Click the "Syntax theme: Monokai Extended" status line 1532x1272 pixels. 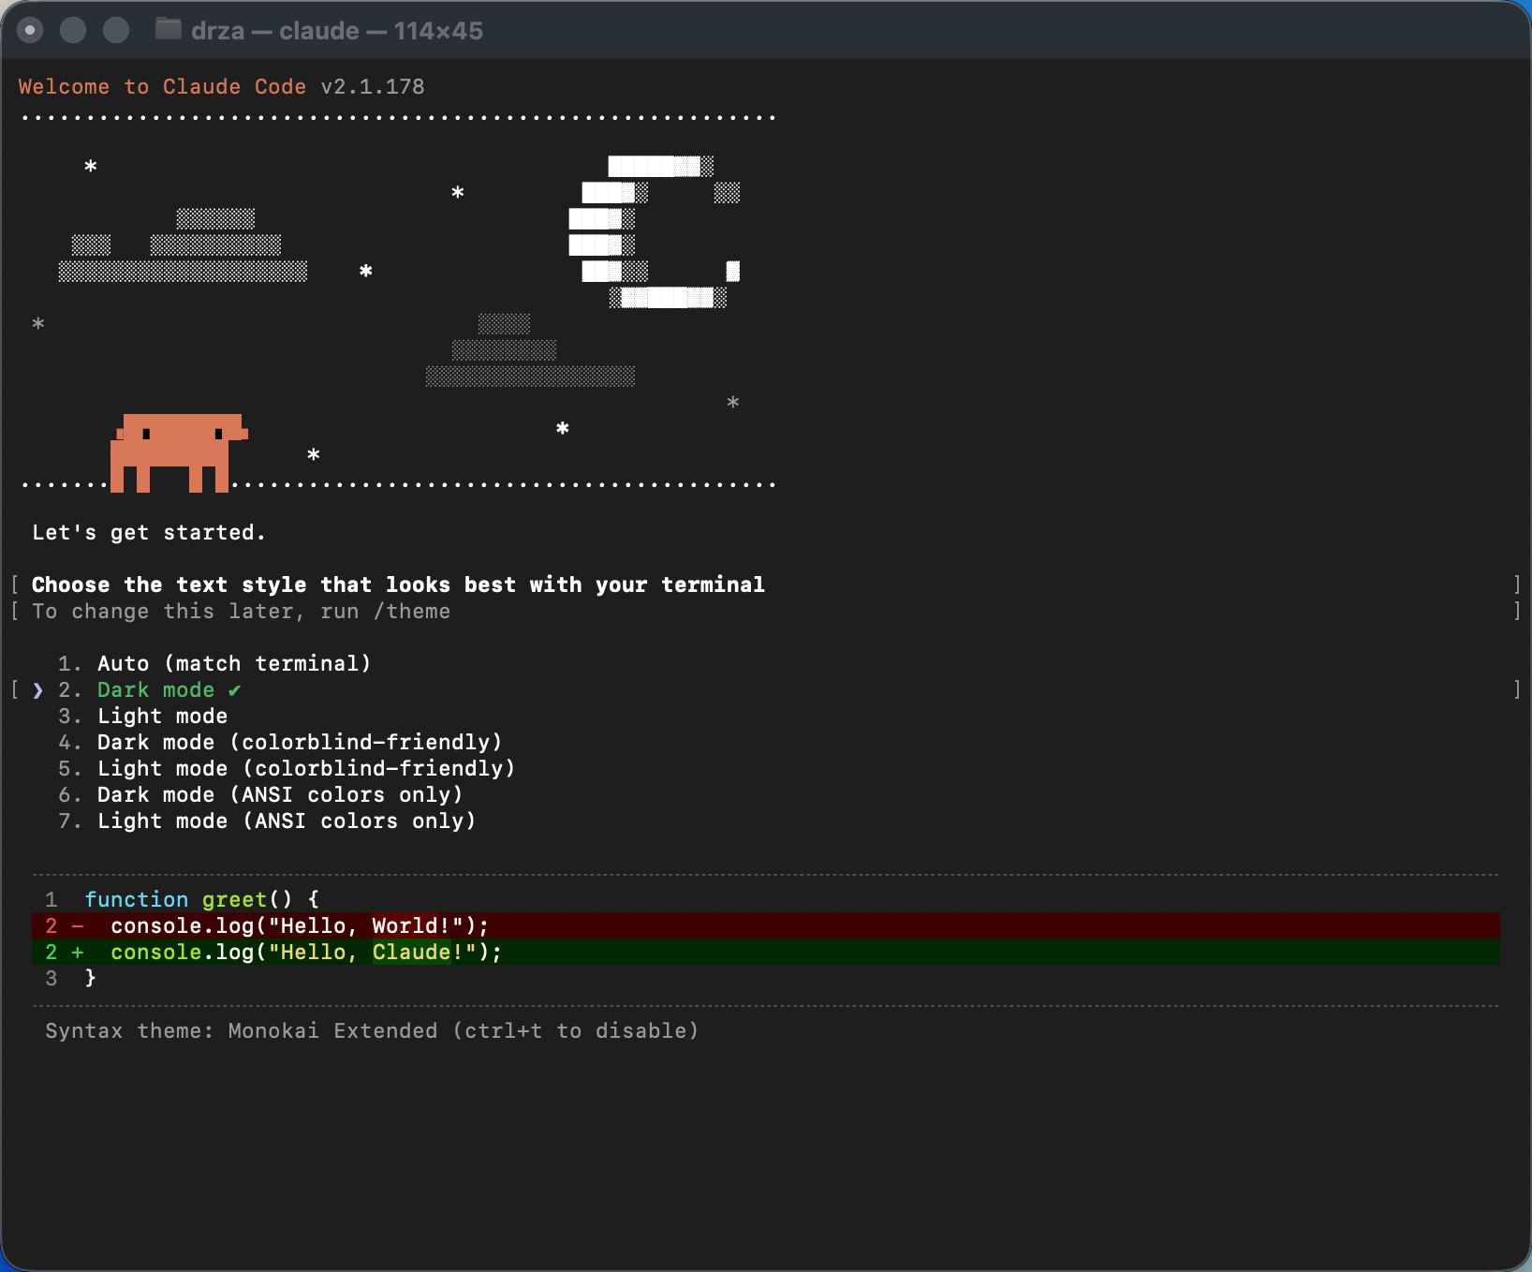click(372, 1031)
